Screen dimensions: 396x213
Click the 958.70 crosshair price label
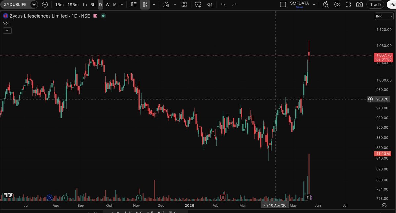tap(382, 99)
